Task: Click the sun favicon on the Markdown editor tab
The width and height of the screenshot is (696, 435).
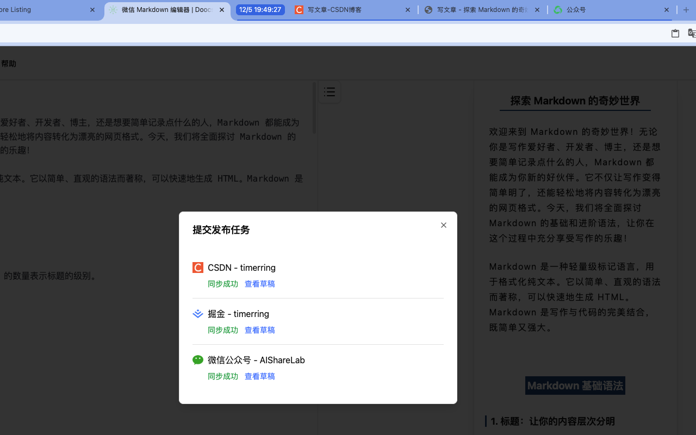Action: pyautogui.click(x=113, y=9)
